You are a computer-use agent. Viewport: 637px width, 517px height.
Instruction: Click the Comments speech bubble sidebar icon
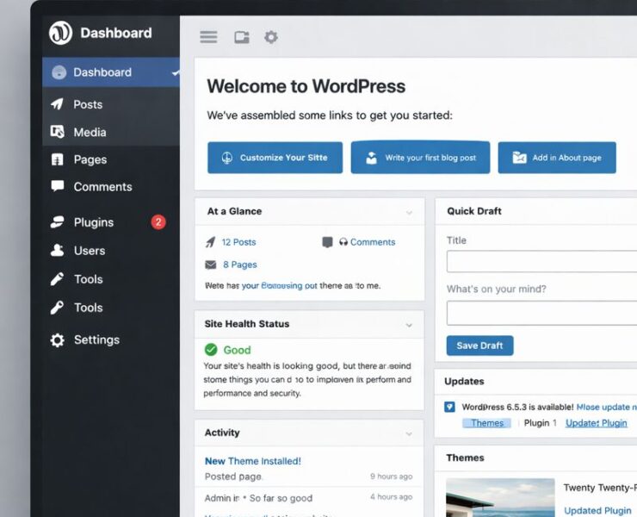[x=58, y=186]
